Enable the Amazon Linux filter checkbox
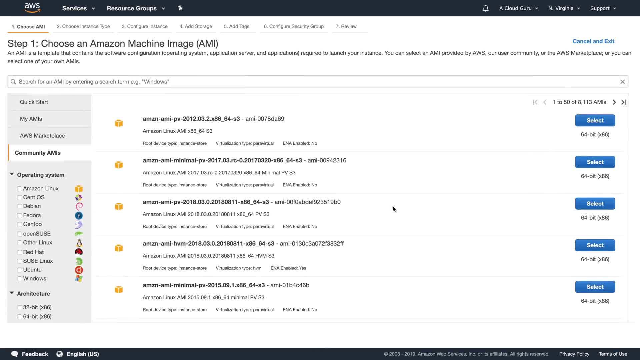The width and height of the screenshot is (640, 360). (20, 189)
